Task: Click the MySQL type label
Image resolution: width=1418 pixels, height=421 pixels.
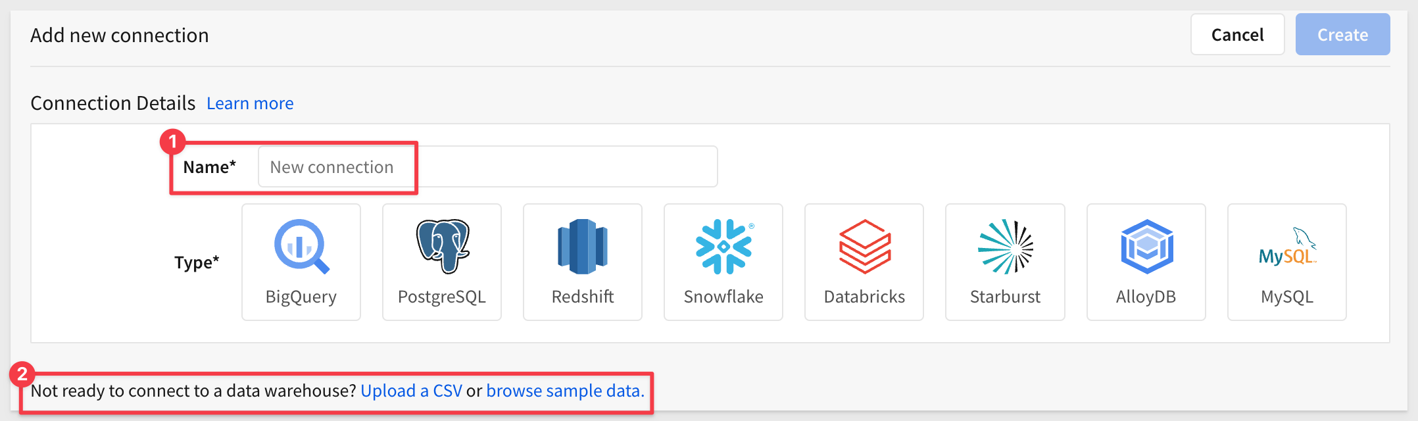Action: pyautogui.click(x=1287, y=297)
